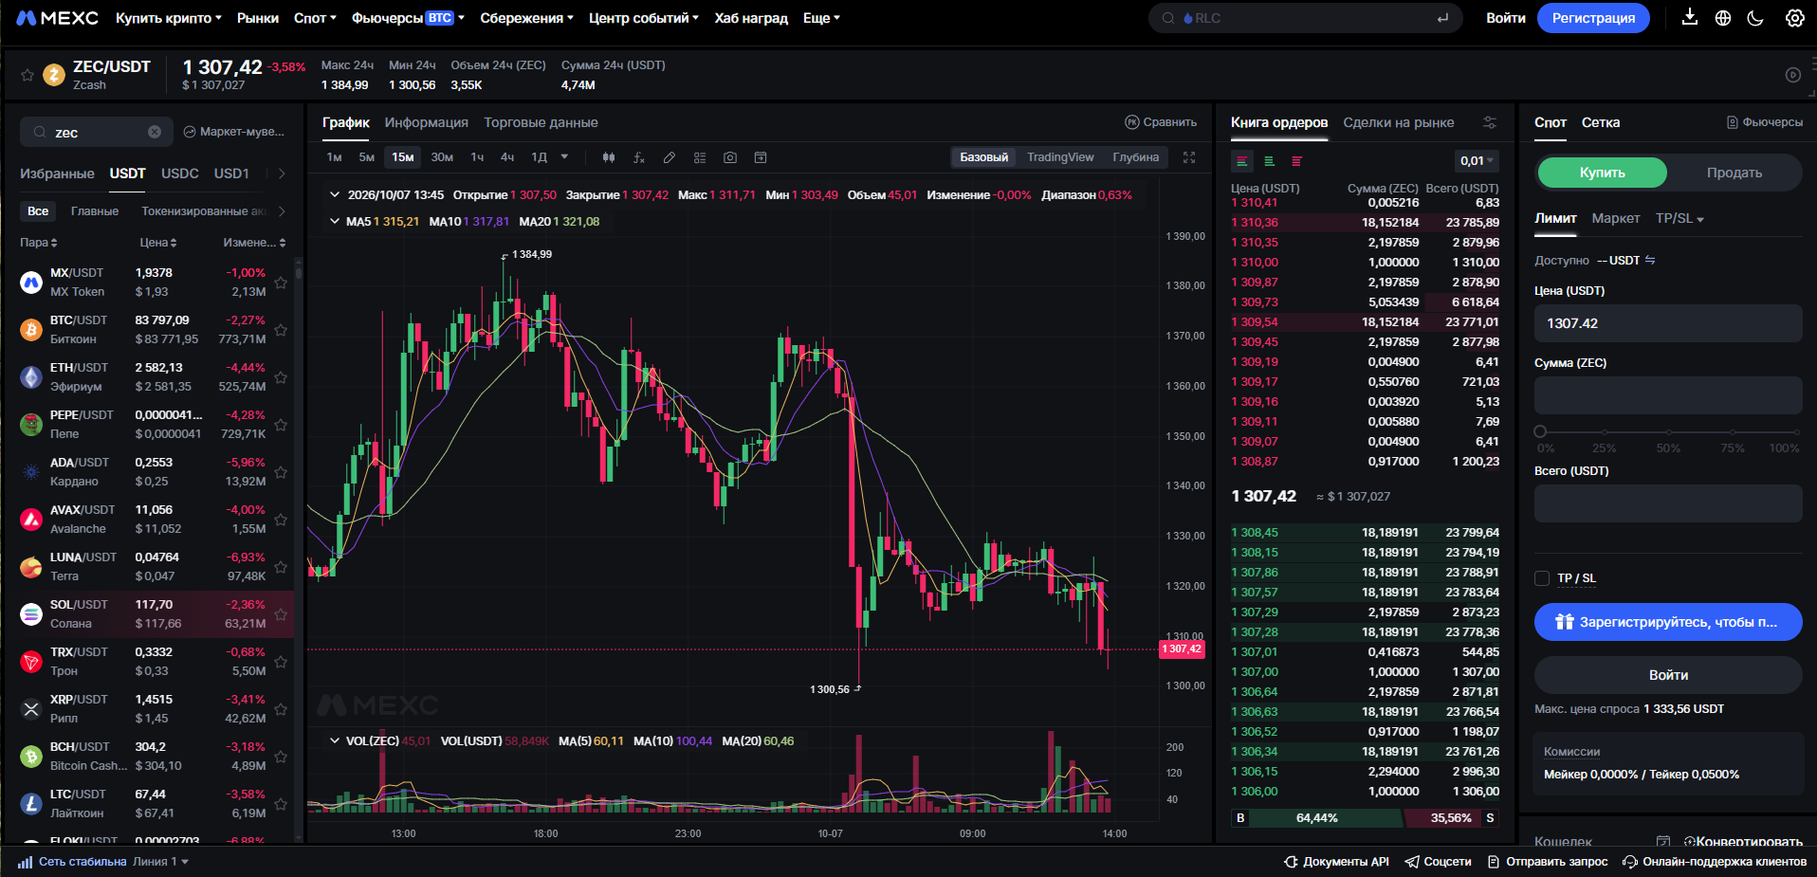
Task: Open the Линия 1 network dropdown
Action: 160,862
